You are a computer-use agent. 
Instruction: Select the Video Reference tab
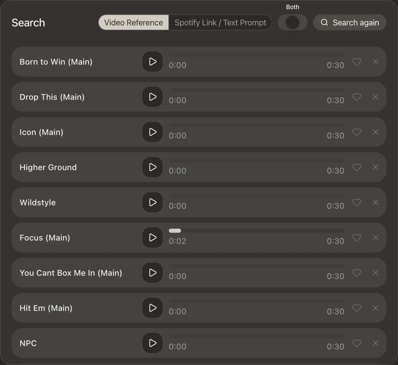[134, 23]
